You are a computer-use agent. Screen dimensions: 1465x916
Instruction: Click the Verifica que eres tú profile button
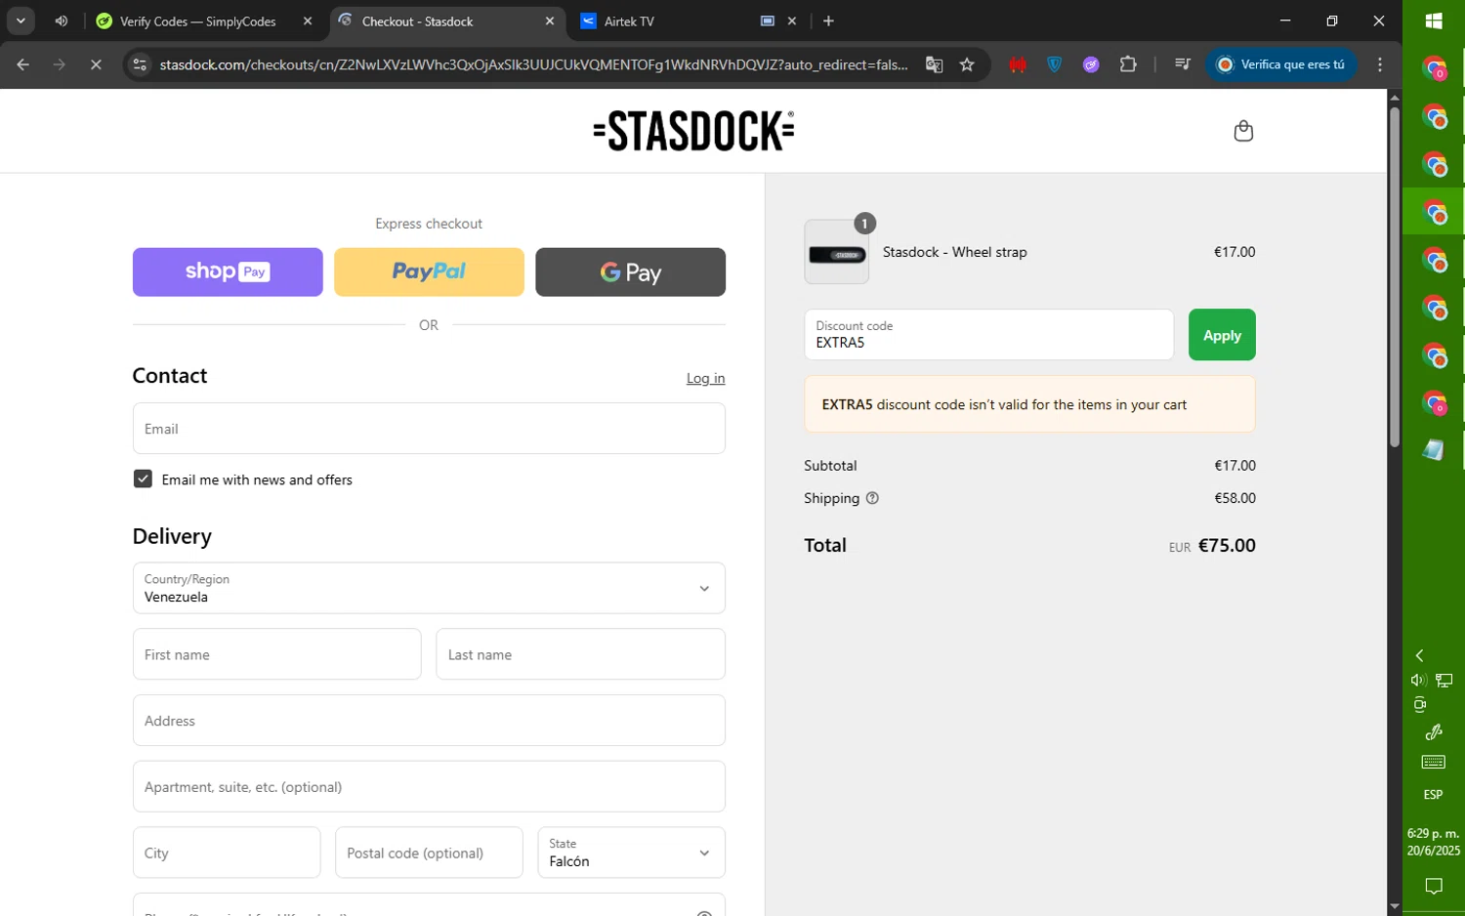pyautogui.click(x=1280, y=64)
